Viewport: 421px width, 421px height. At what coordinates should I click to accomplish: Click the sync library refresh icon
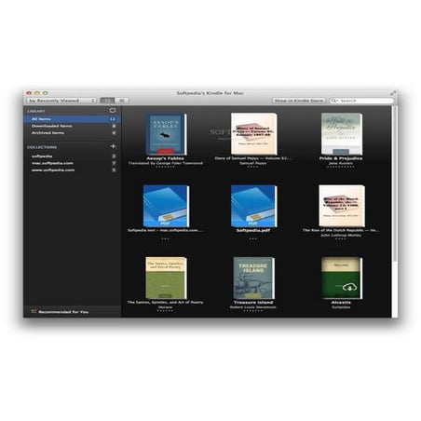point(113,111)
